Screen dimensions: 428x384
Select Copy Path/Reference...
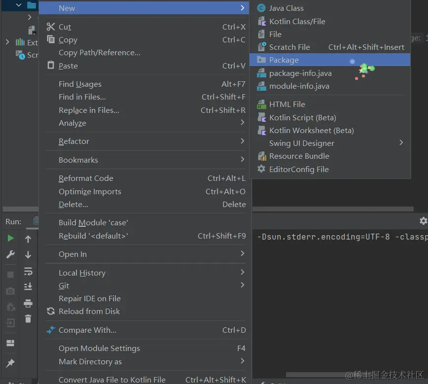point(146,52)
